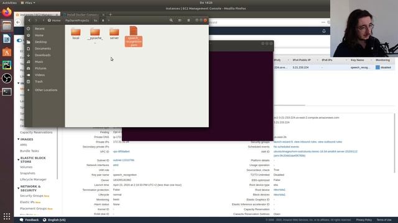Click the Trash icon in Files sidebar
398x223 pixels.
click(29, 81)
